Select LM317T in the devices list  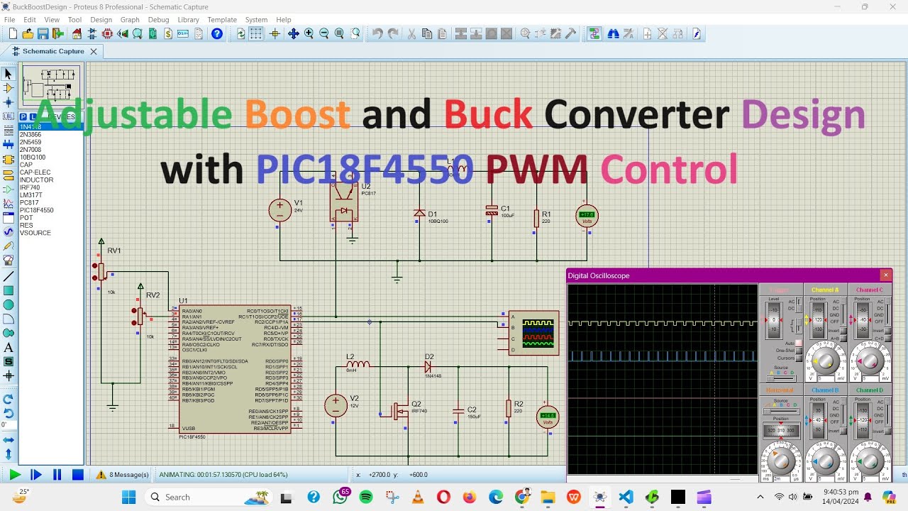31,195
